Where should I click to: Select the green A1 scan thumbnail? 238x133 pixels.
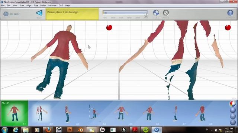(15, 113)
